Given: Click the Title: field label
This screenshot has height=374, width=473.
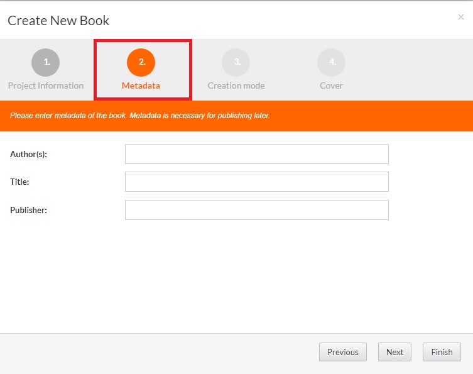Looking at the screenshot, I should coord(20,182).
